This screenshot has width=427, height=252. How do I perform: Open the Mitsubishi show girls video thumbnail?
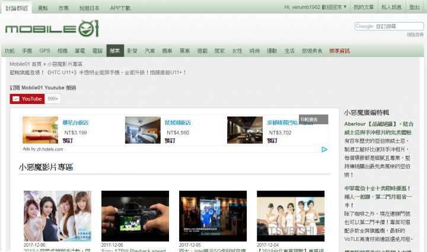tap(291, 216)
